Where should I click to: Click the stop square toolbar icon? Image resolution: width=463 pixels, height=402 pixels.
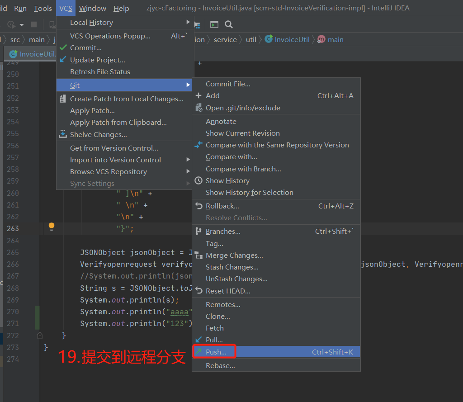click(x=34, y=24)
